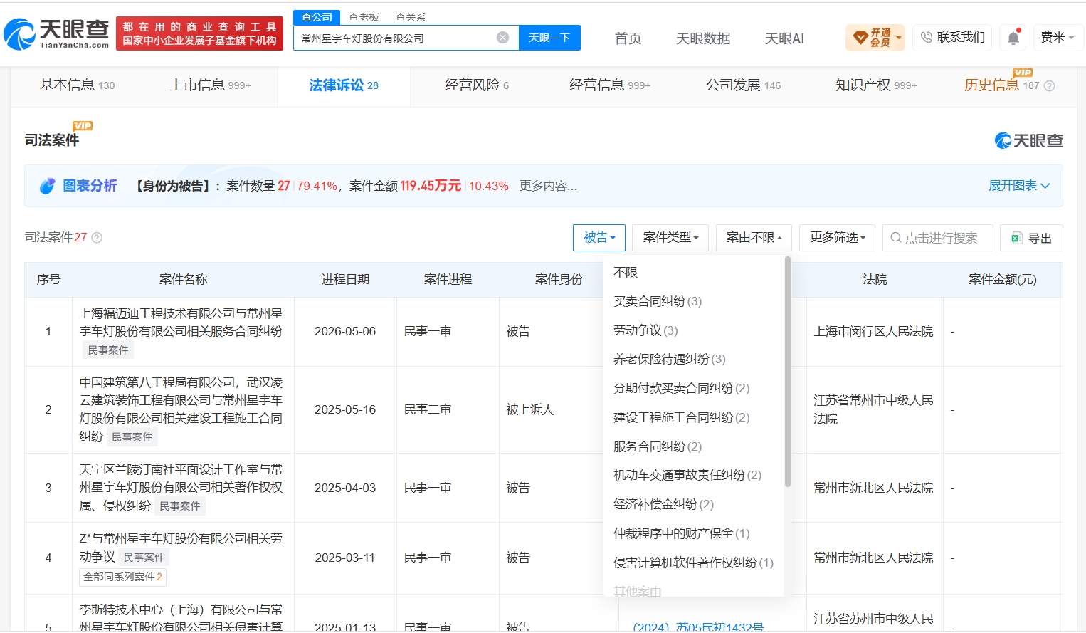
Task: Click the Excel export icon
Action: coord(1017,238)
